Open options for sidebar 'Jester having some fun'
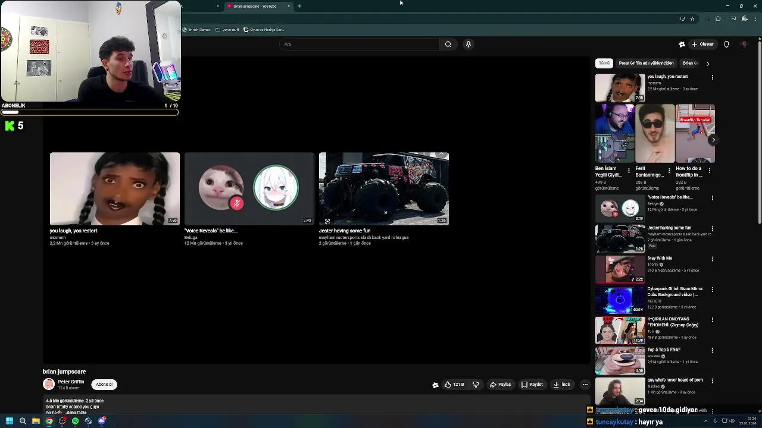The width and height of the screenshot is (762, 428). [712, 228]
